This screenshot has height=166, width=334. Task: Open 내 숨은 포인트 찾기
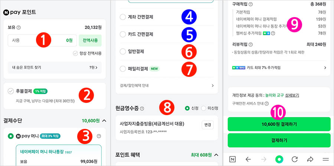[55, 68]
